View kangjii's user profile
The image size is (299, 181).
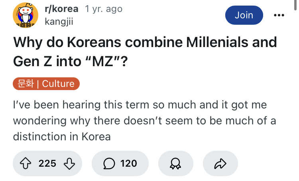pos(60,21)
